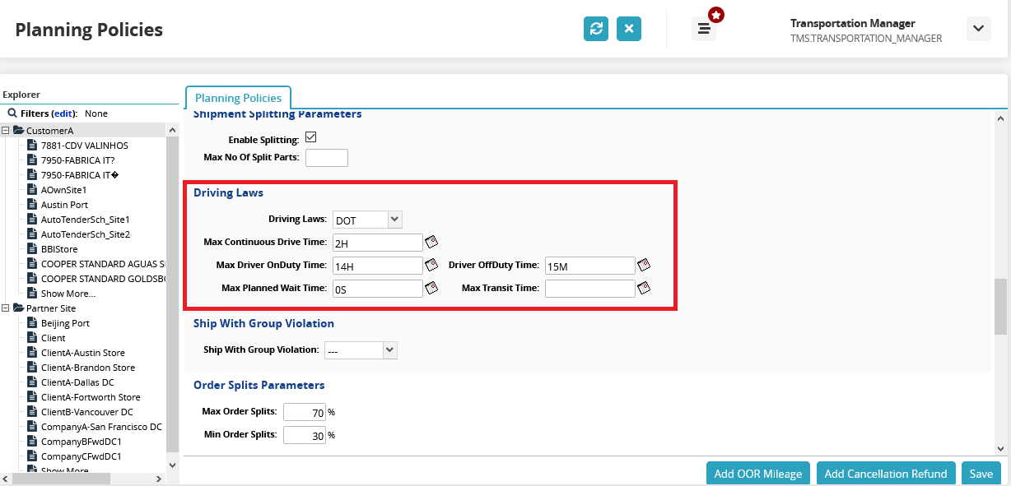Click document icon beside CompanyCFwdDC1
This screenshot has height=486, width=1011.
(x=33, y=456)
